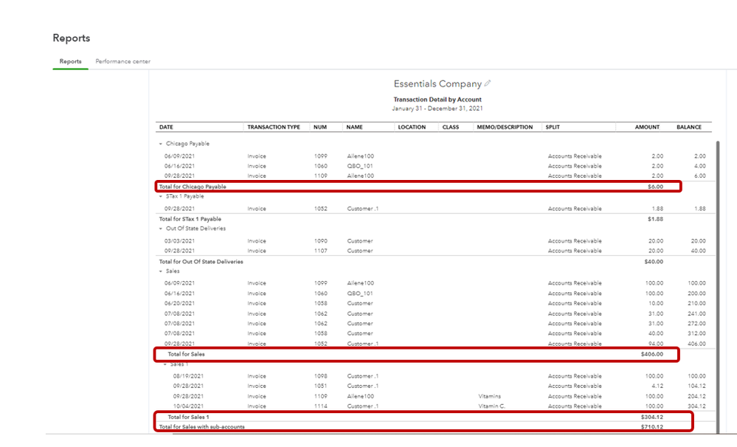Click the Reports page heading
737x447 pixels.
point(72,38)
